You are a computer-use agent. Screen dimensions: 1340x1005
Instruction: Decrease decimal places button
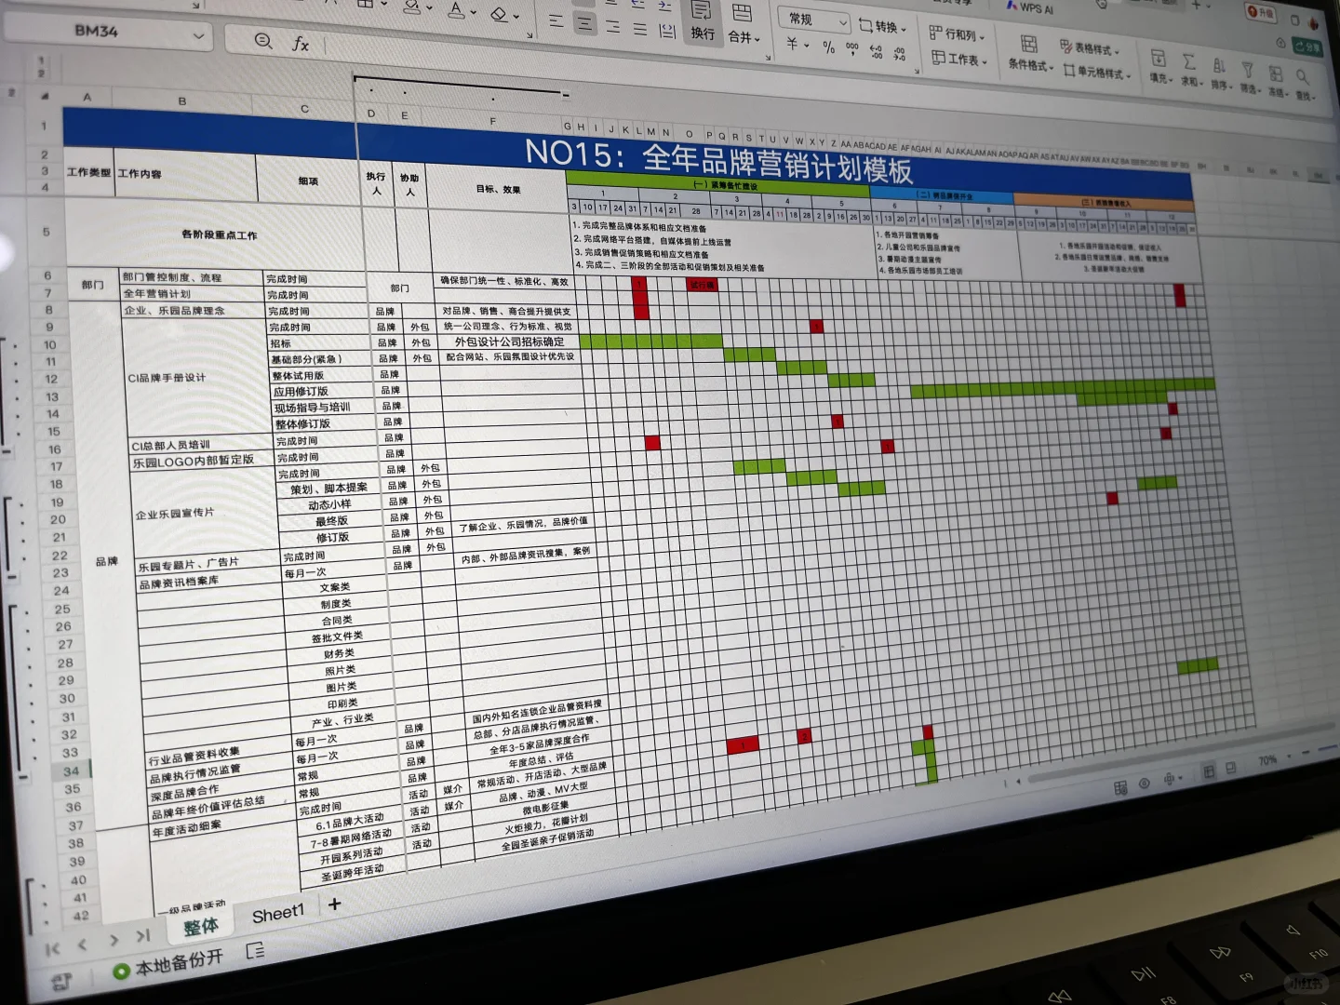pyautogui.click(x=899, y=54)
